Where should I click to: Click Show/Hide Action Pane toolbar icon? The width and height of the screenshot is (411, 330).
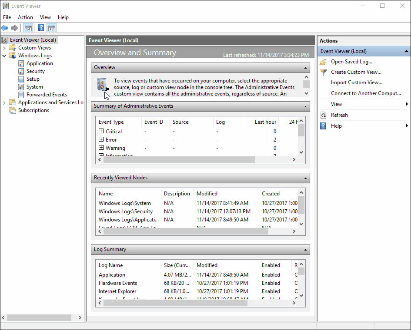51,28
